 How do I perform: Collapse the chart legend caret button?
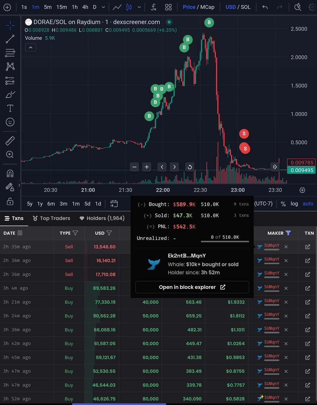[x=30, y=48]
